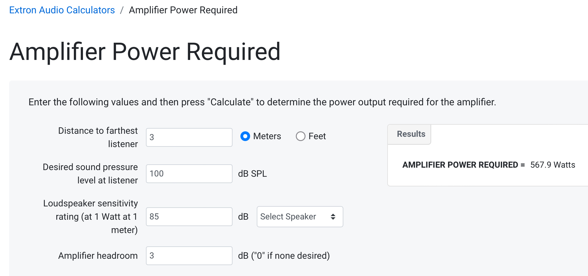588x276 pixels.
Task: Focus the distance to farthest listener field
Action: [x=189, y=137]
